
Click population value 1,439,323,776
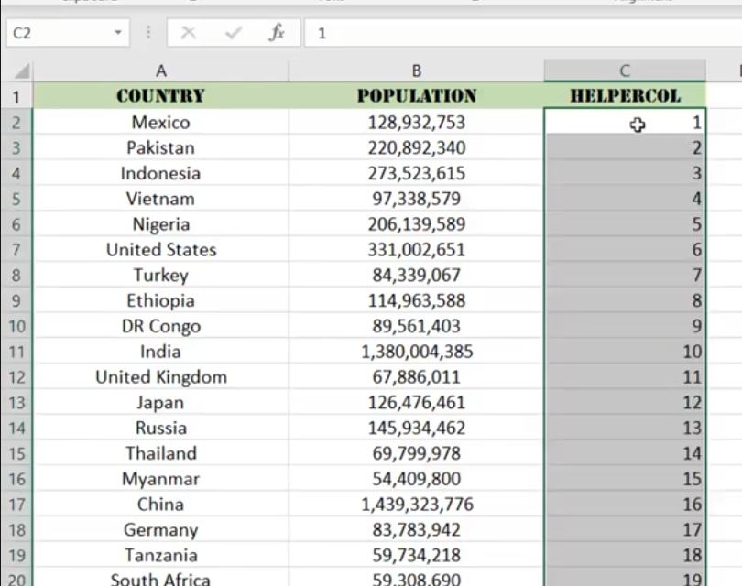pos(417,505)
